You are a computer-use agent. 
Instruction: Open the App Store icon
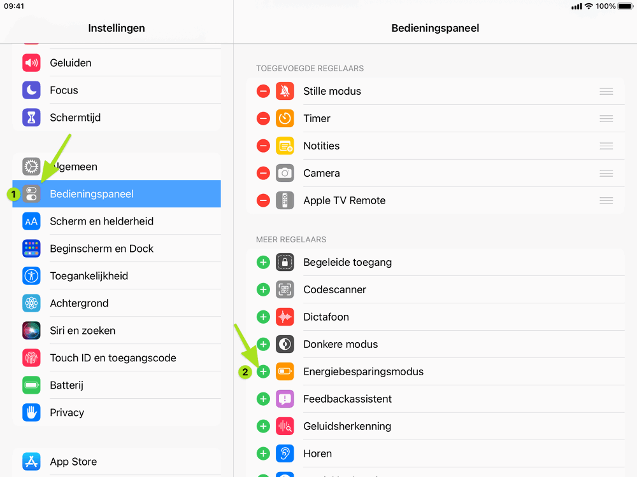(31, 462)
